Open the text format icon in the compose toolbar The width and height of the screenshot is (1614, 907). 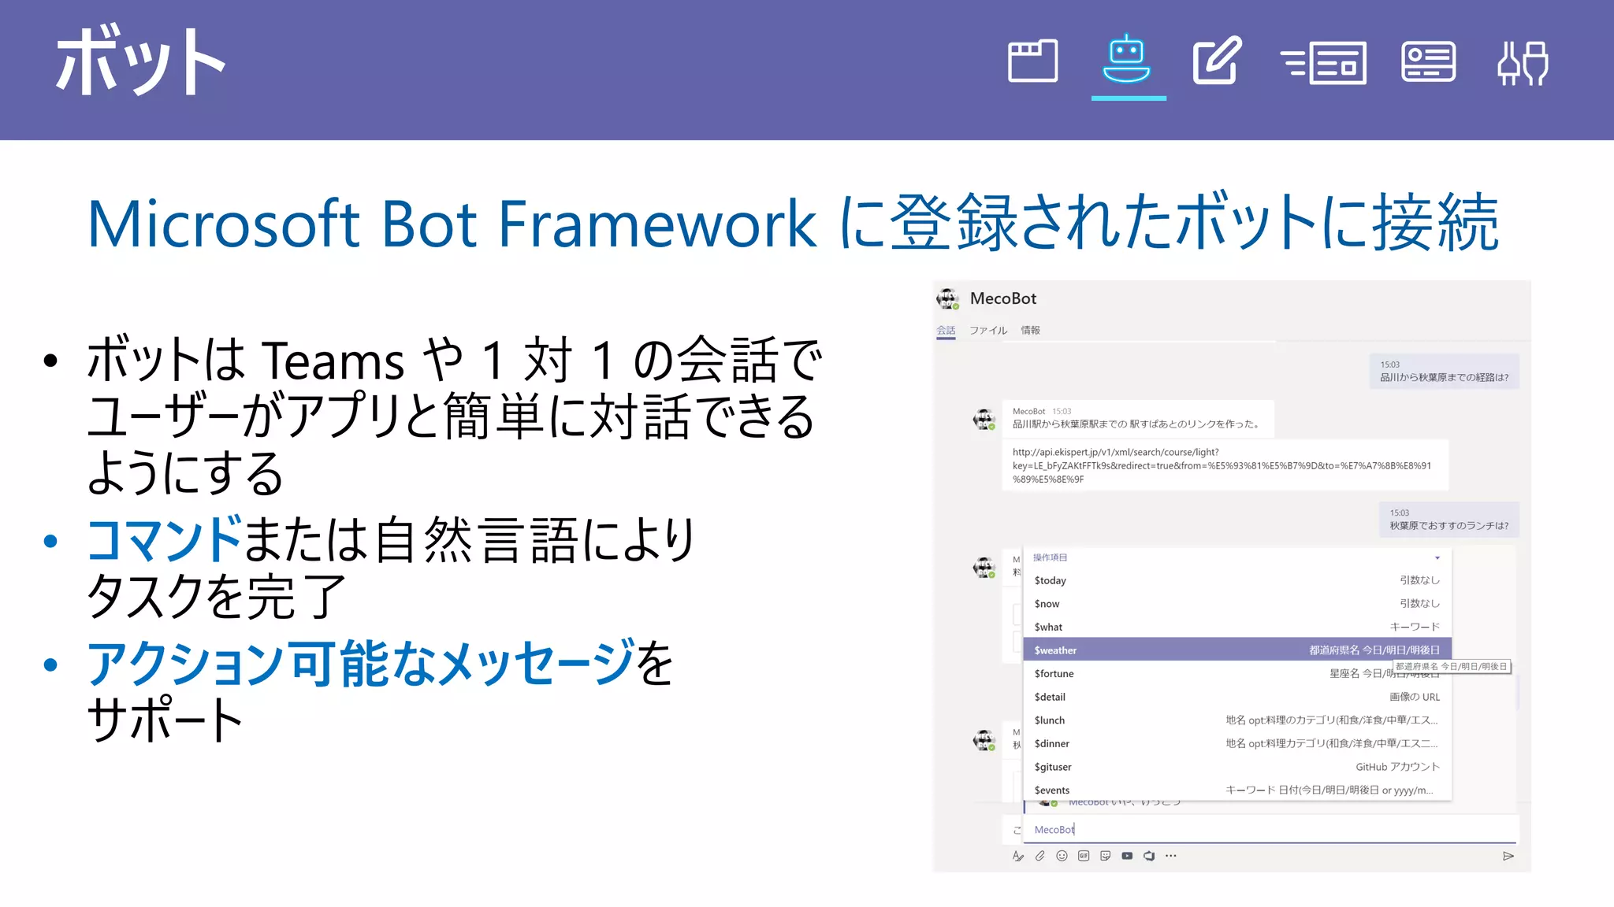coord(1018,856)
